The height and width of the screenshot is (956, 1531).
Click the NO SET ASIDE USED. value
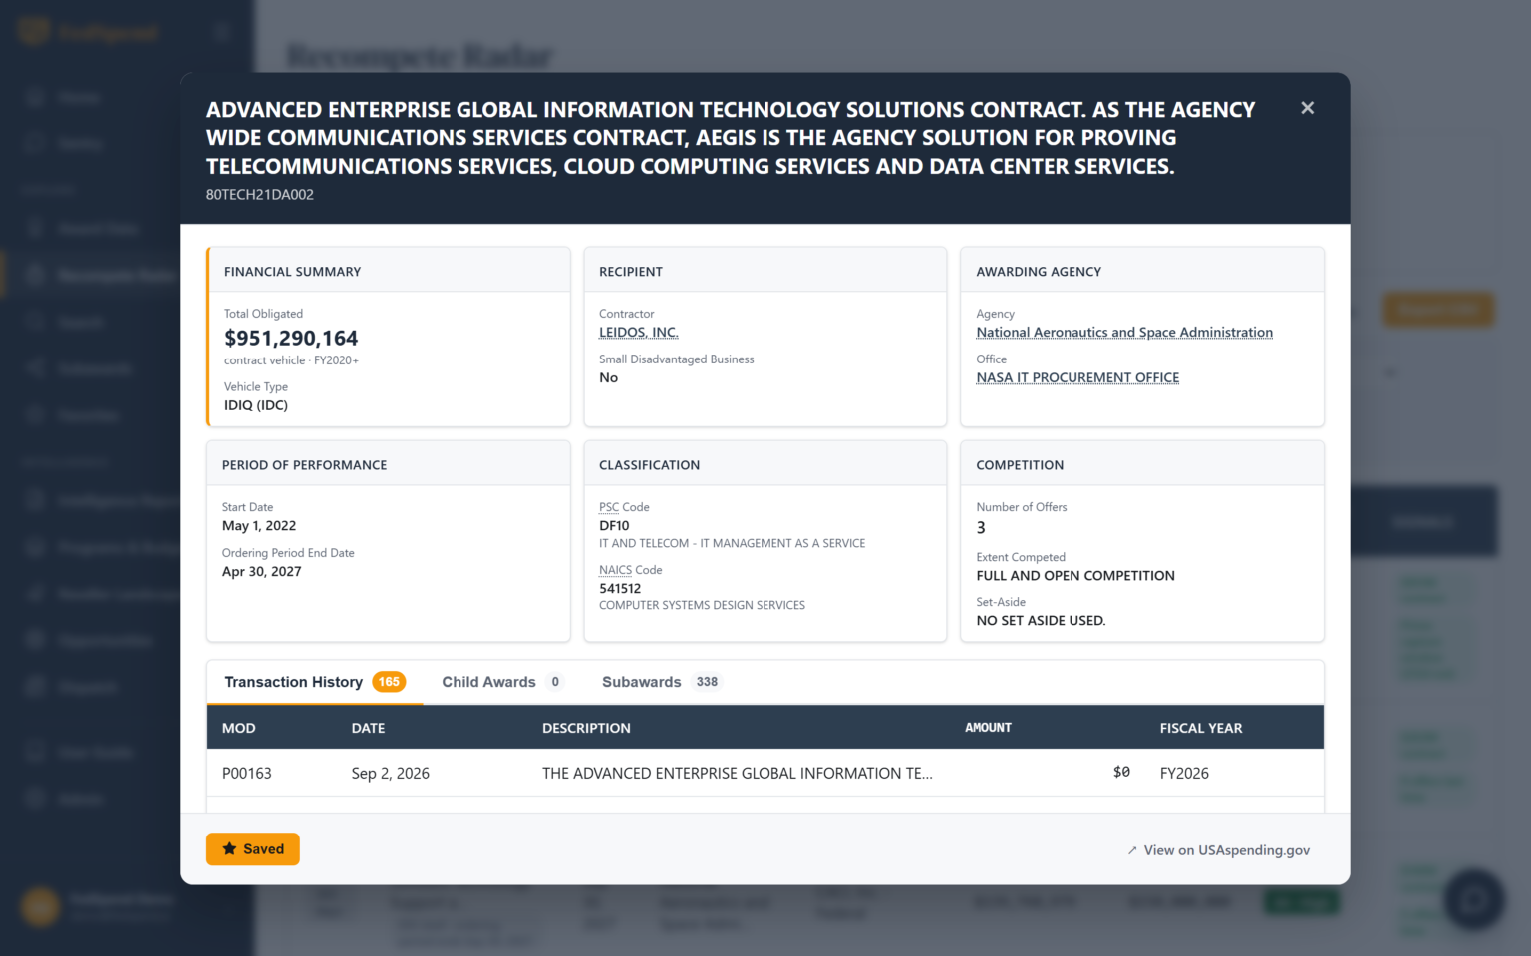point(1041,621)
